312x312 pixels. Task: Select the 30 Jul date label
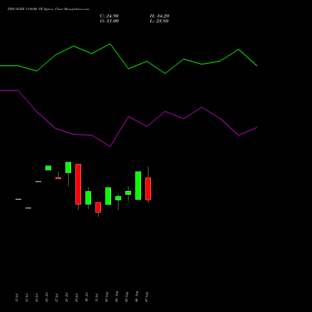87,298
